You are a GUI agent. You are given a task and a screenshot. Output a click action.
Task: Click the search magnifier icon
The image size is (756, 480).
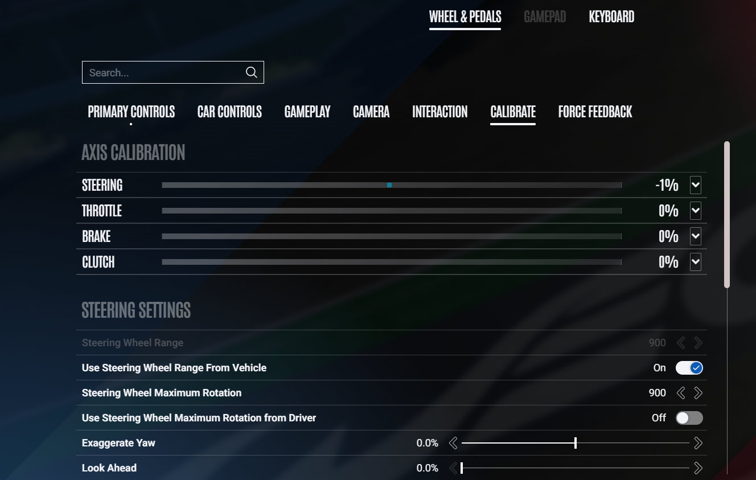(251, 72)
